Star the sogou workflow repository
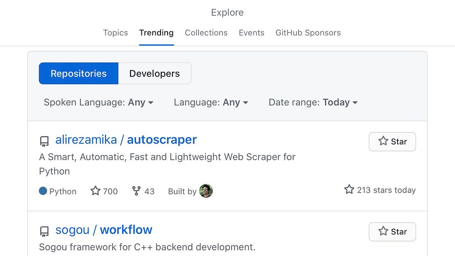 point(392,232)
